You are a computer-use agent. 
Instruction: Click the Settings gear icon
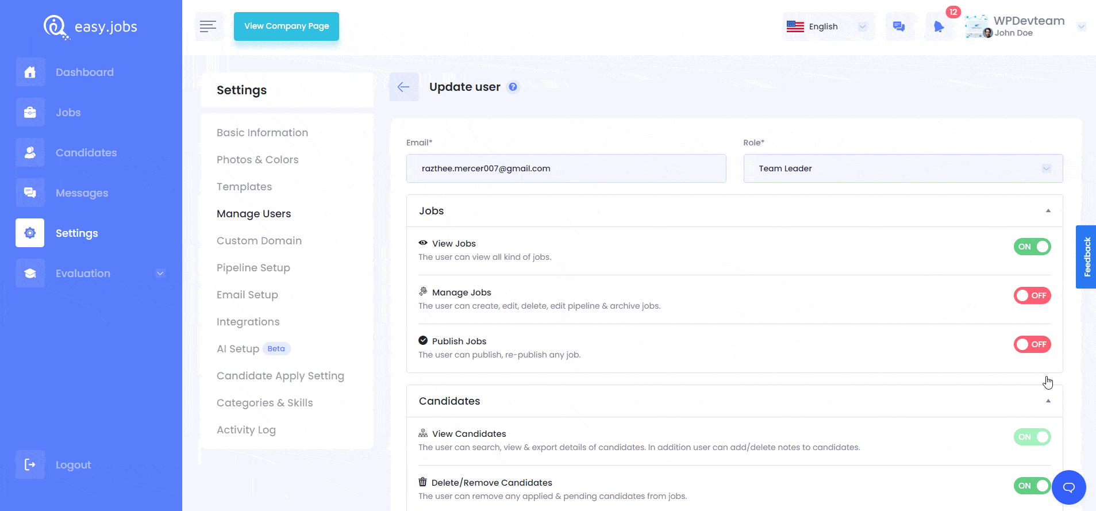[30, 233]
